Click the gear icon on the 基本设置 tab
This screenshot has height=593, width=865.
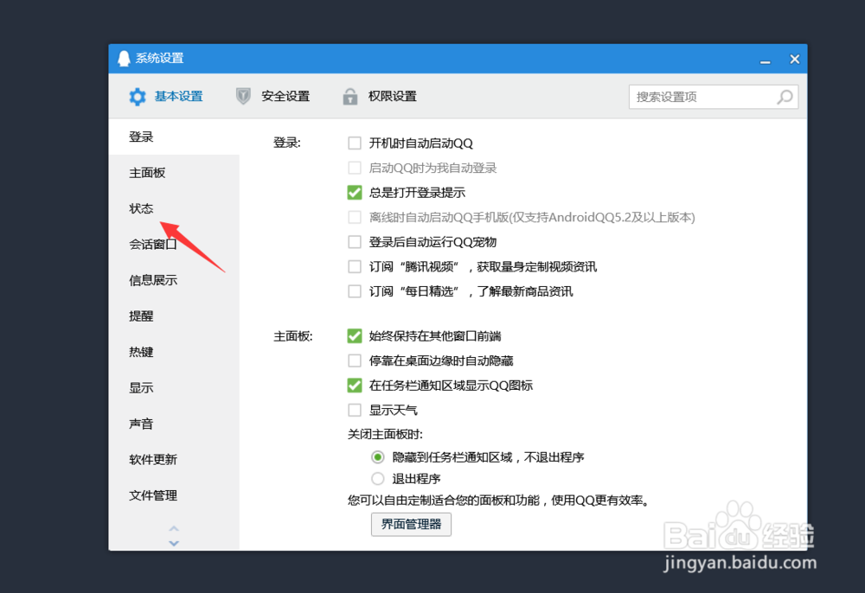click(x=137, y=96)
